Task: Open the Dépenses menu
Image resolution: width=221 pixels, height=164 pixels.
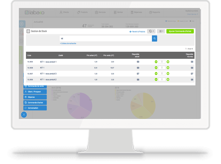Action: tap(136, 12)
